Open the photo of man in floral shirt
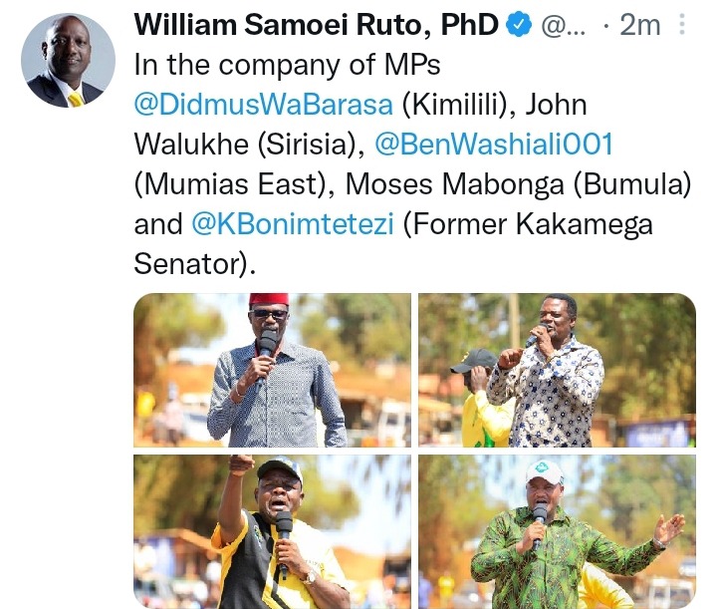This screenshot has width=717, height=609. click(x=557, y=370)
